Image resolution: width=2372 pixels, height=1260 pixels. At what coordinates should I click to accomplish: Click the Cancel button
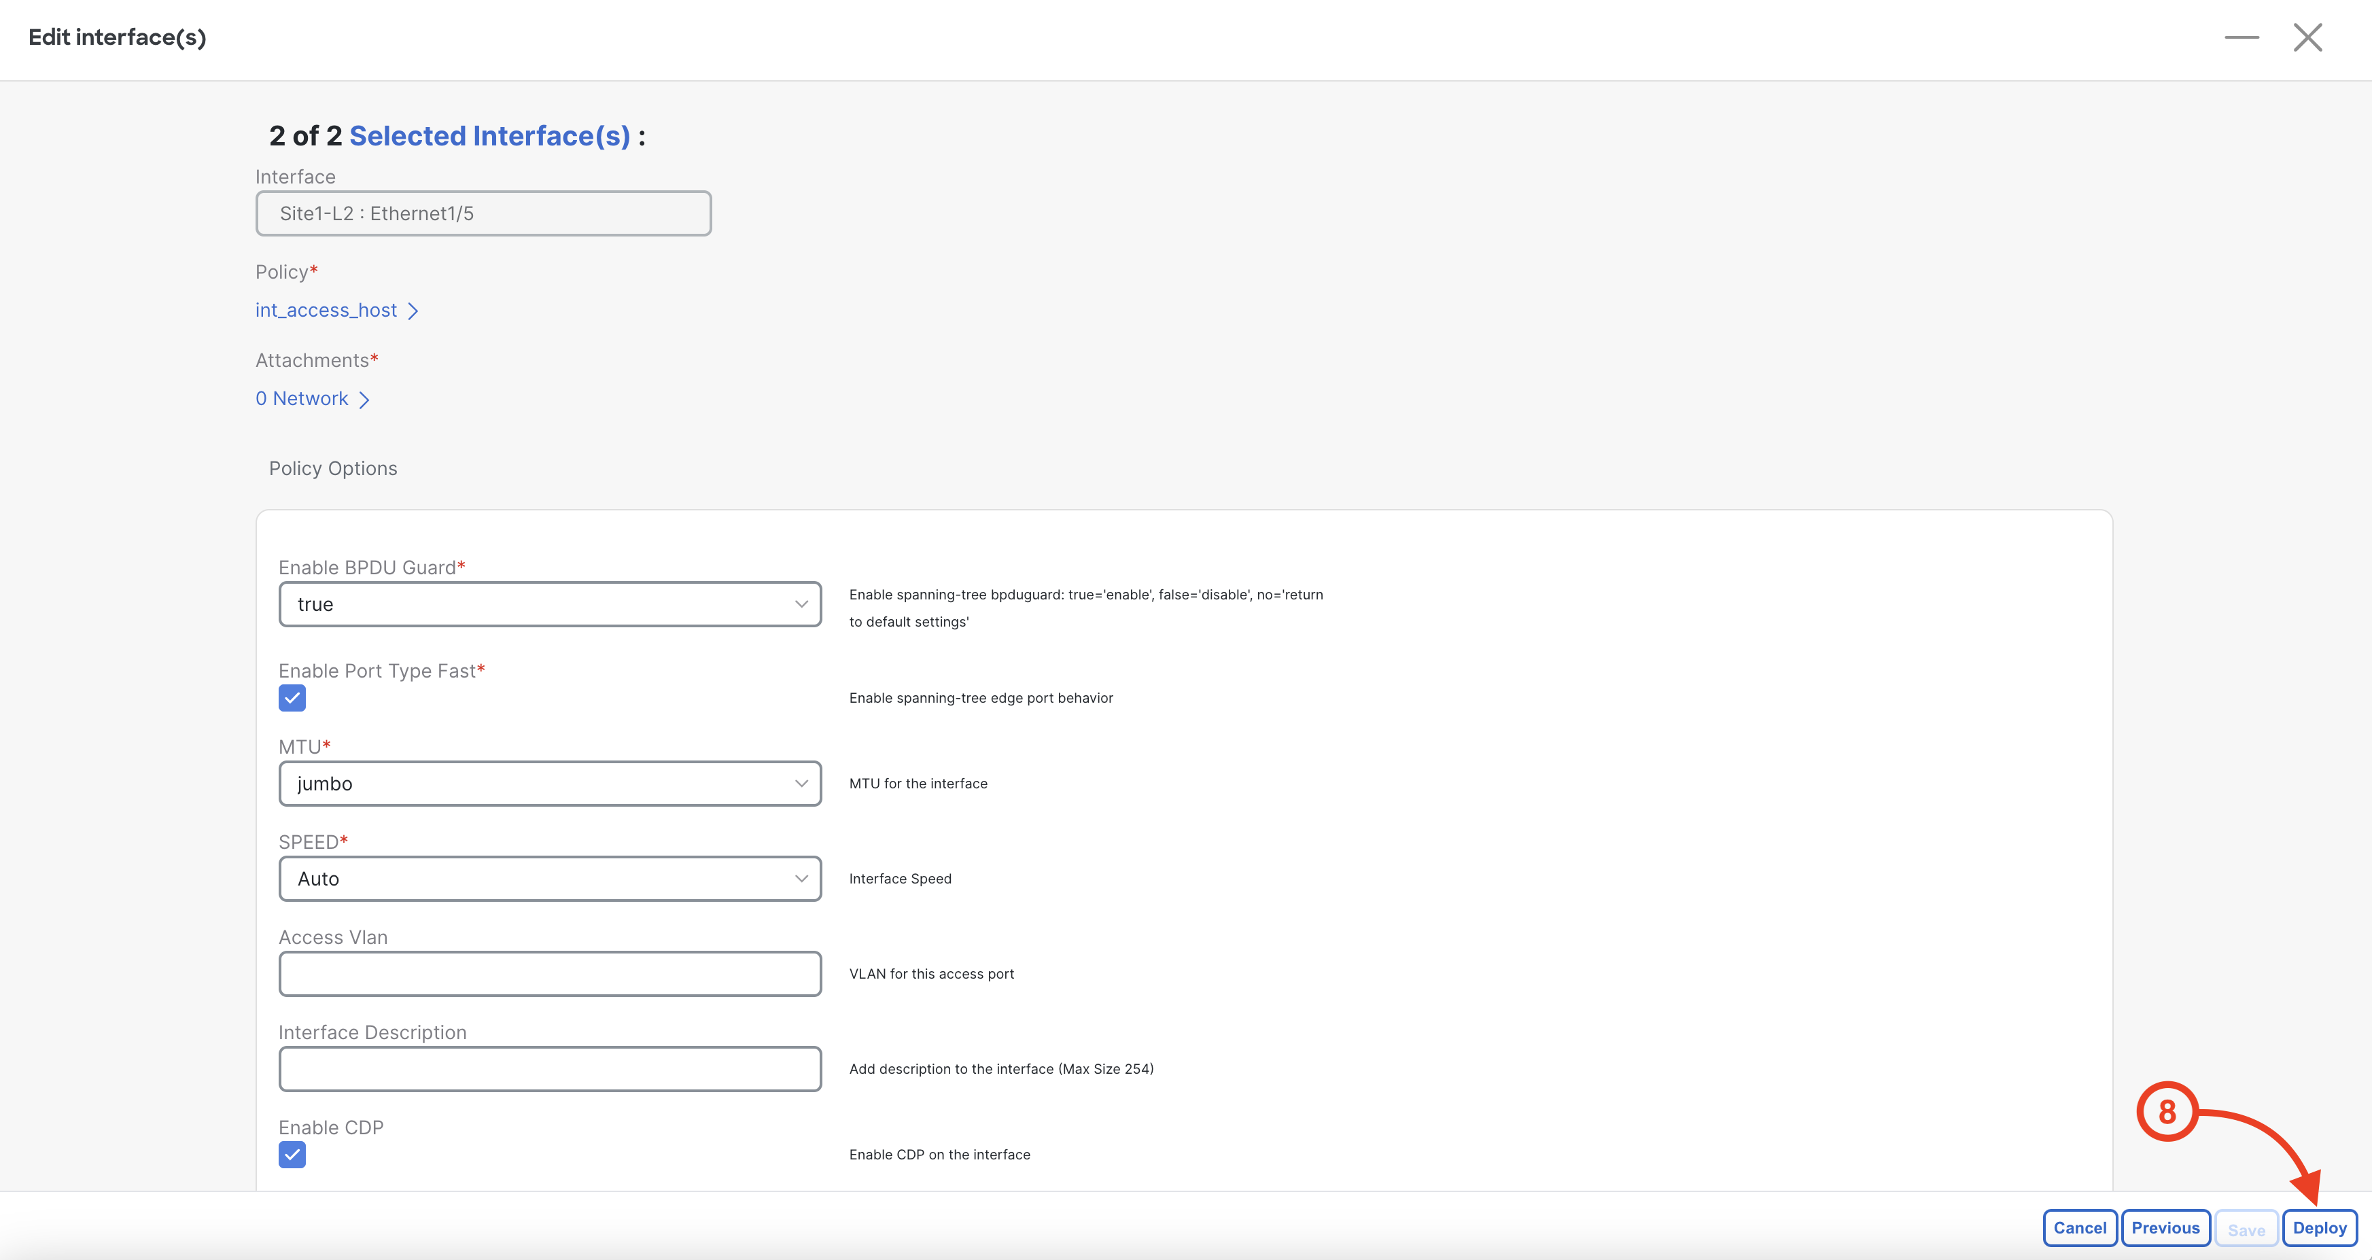(2079, 1228)
